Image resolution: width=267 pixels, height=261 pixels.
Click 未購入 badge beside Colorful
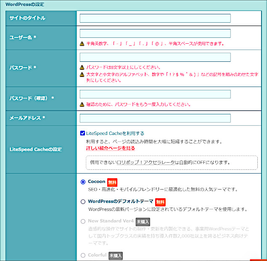[116, 256]
